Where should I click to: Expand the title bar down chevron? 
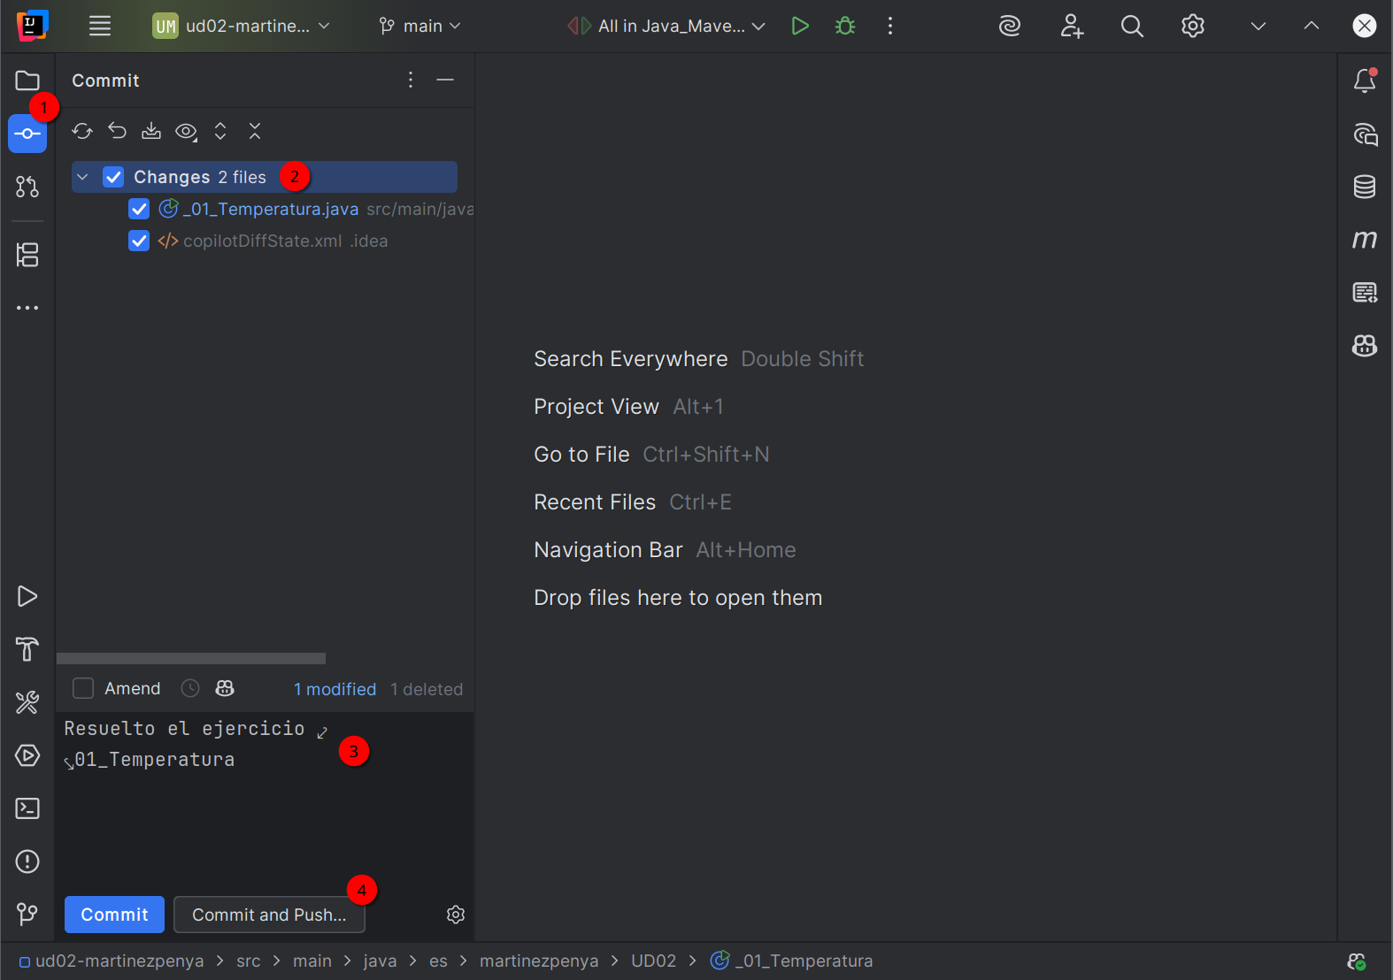click(x=1258, y=26)
